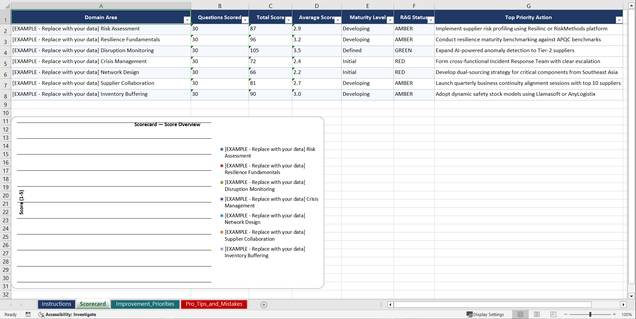Screen dimensions: 636x319
Task: Zoom out using the minus icon
Action: pyautogui.click(x=566, y=314)
